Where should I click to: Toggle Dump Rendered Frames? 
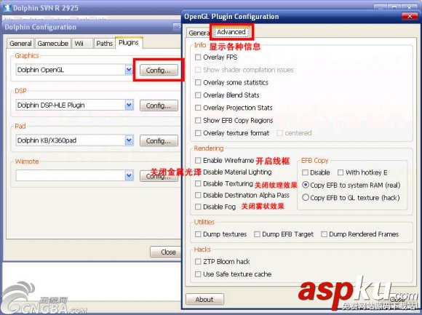[324, 234]
